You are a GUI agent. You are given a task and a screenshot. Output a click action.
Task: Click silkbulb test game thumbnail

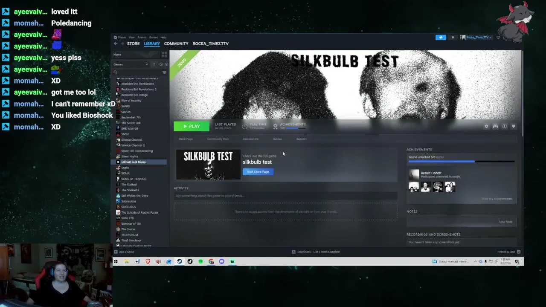(x=208, y=165)
